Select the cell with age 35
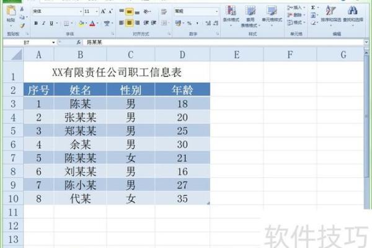 tap(182, 198)
